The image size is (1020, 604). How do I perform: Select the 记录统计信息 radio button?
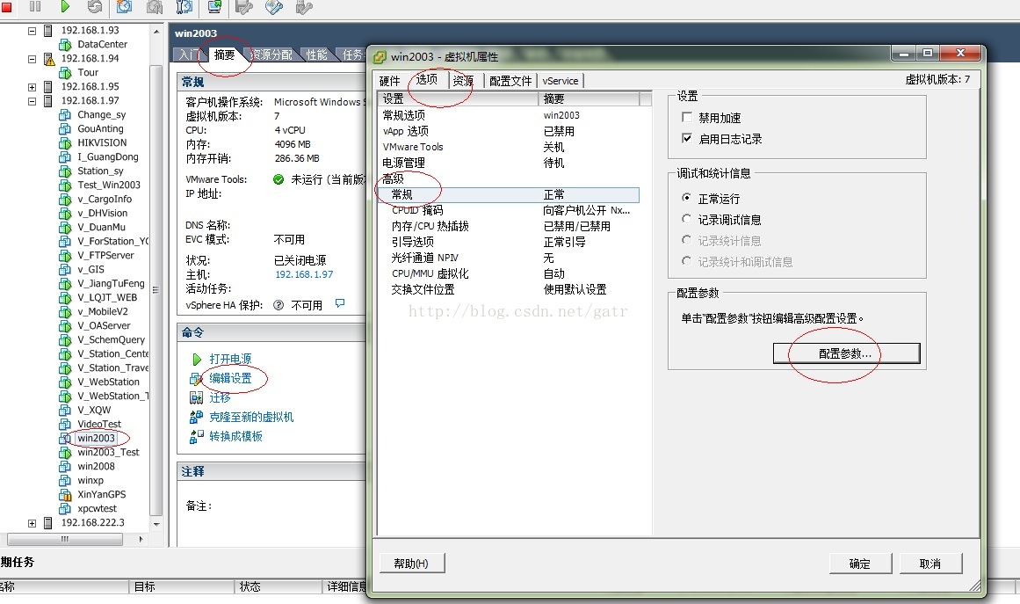686,240
